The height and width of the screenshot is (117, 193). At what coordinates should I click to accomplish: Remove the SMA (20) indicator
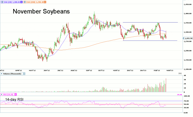click(21, 2)
